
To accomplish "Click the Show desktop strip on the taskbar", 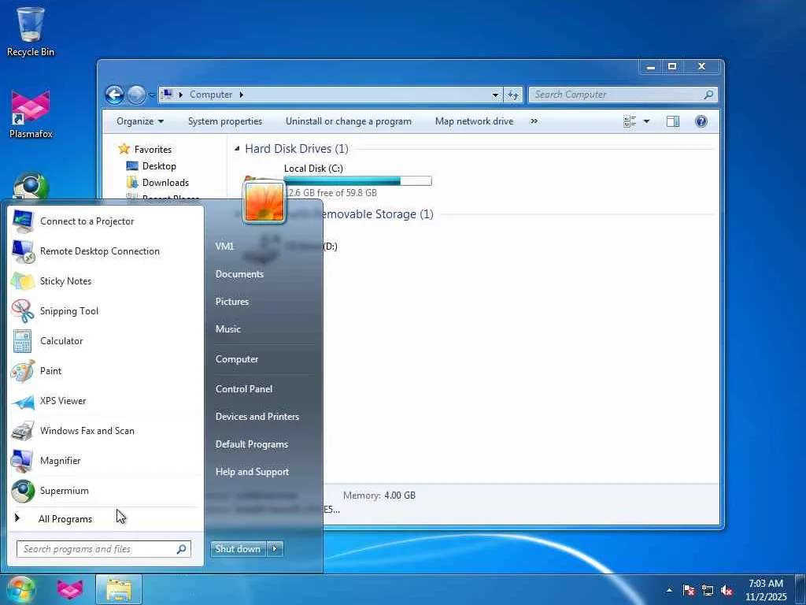I will [x=801, y=589].
